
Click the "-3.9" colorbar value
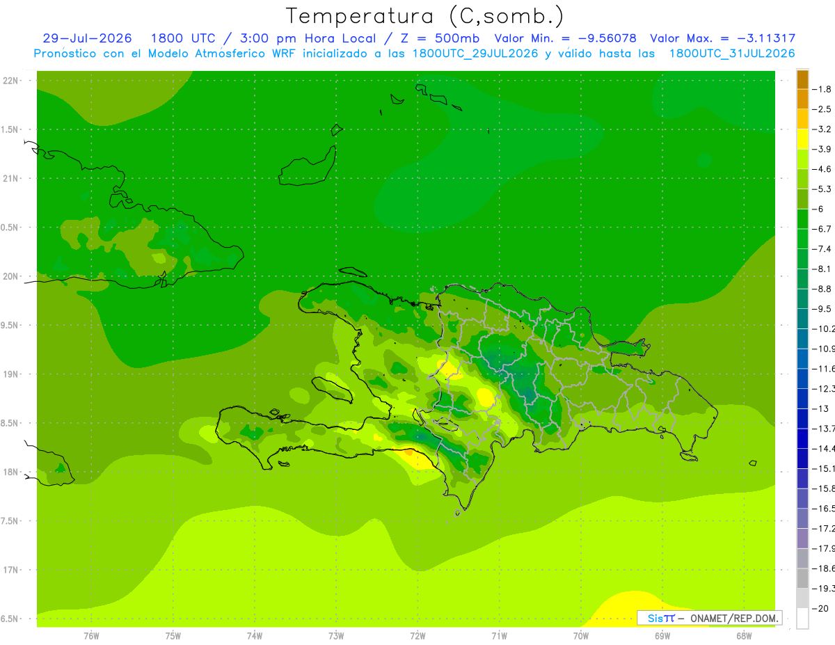(822, 149)
